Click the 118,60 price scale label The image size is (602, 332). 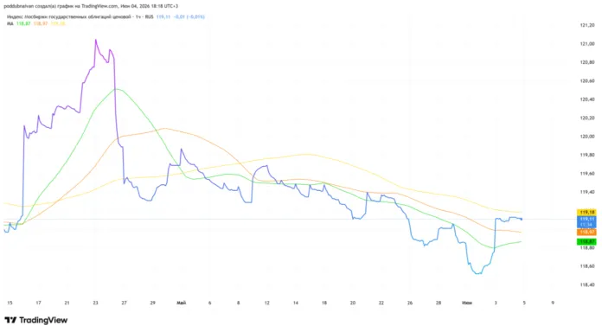(x=587, y=266)
